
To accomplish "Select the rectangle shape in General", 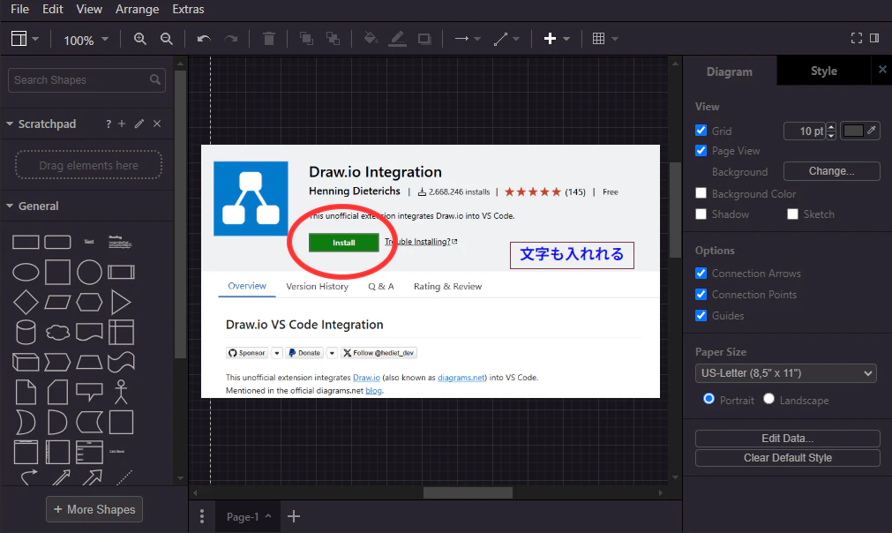I will pyautogui.click(x=26, y=243).
